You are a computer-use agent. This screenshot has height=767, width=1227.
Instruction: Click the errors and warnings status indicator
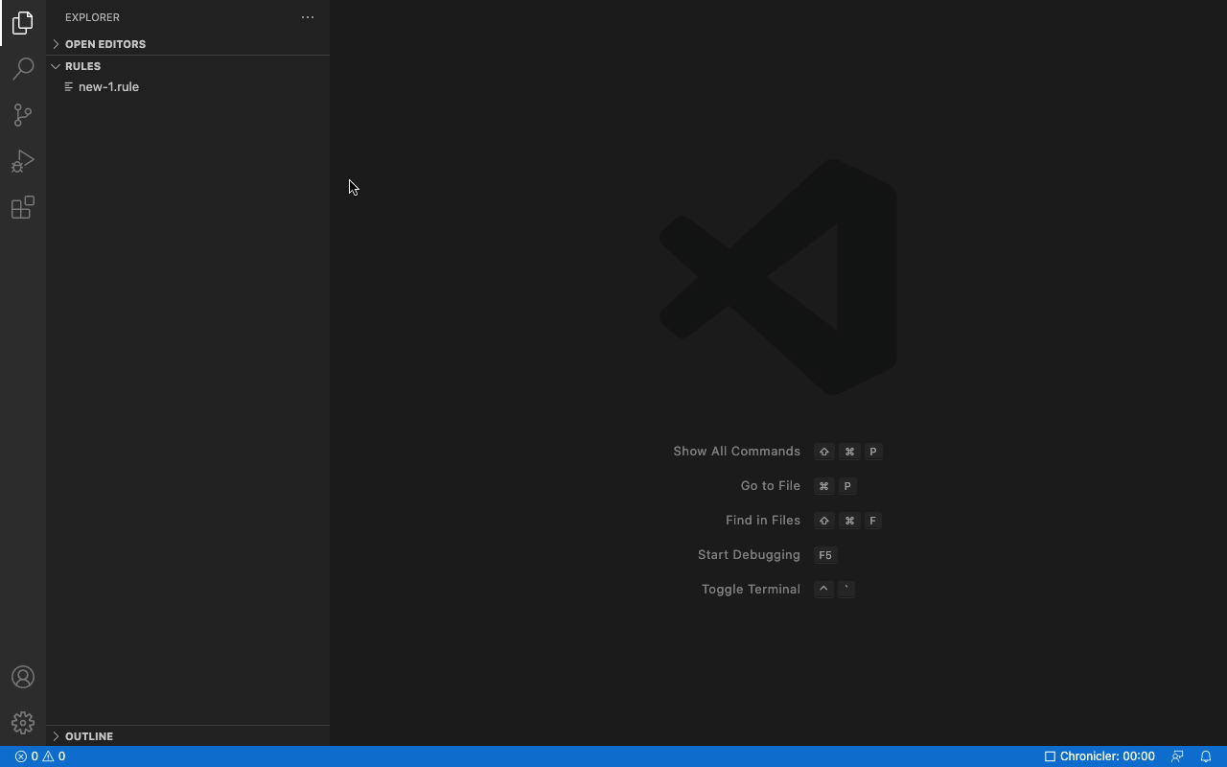coord(40,756)
